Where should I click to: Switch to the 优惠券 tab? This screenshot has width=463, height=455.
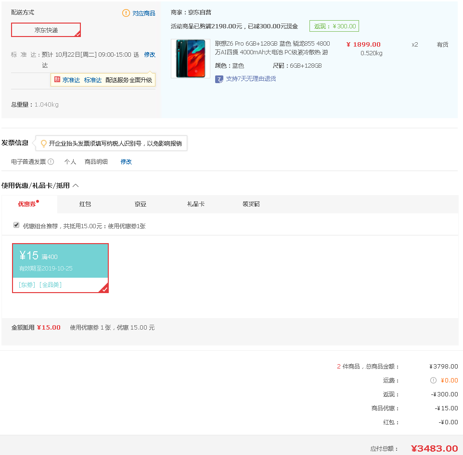coord(29,204)
